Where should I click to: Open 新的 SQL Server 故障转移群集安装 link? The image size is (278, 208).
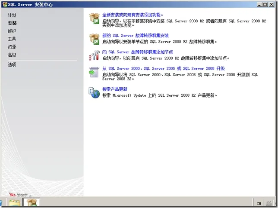pos(136,36)
